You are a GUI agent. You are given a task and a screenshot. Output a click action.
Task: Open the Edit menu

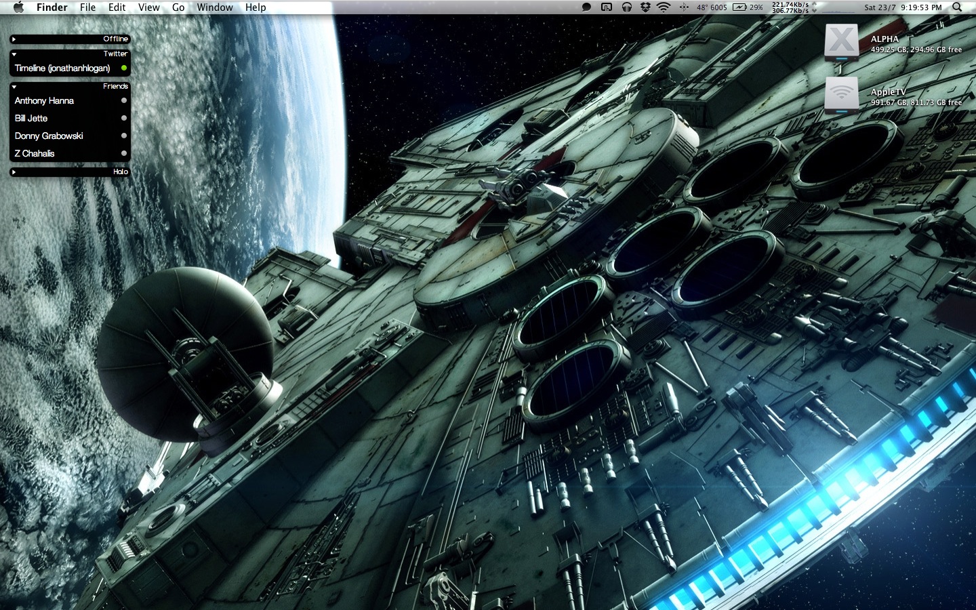coord(117,7)
